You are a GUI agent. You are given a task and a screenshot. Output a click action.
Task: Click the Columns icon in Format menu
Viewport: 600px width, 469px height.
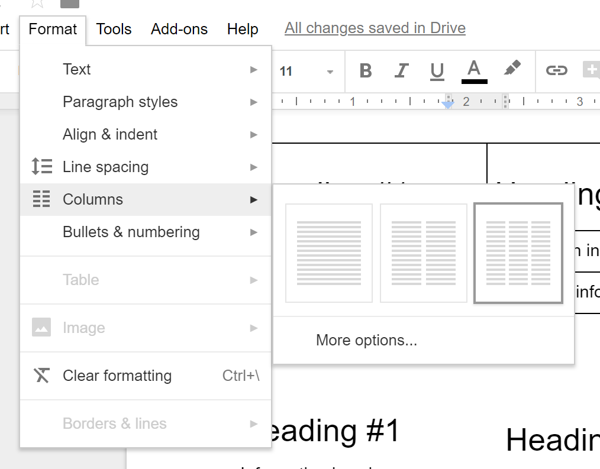[42, 199]
